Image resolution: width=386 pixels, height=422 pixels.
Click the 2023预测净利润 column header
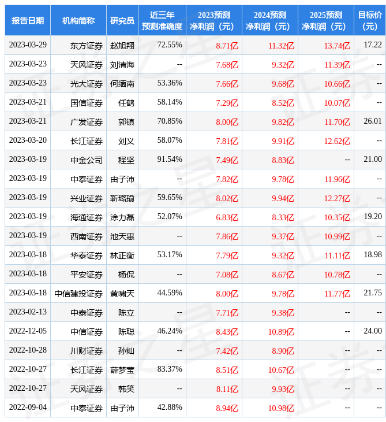click(214, 20)
